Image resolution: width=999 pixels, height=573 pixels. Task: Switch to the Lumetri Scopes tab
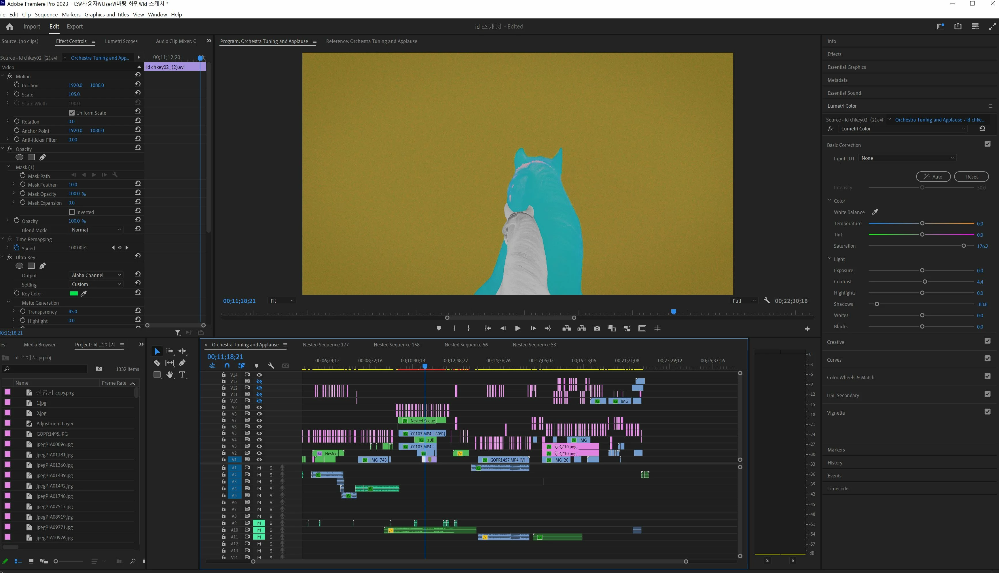(121, 41)
